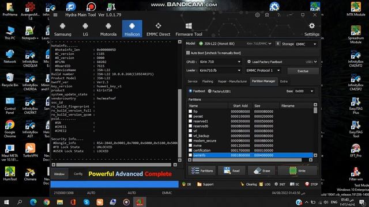Open the Storage EMMC dropdown

click(315, 44)
